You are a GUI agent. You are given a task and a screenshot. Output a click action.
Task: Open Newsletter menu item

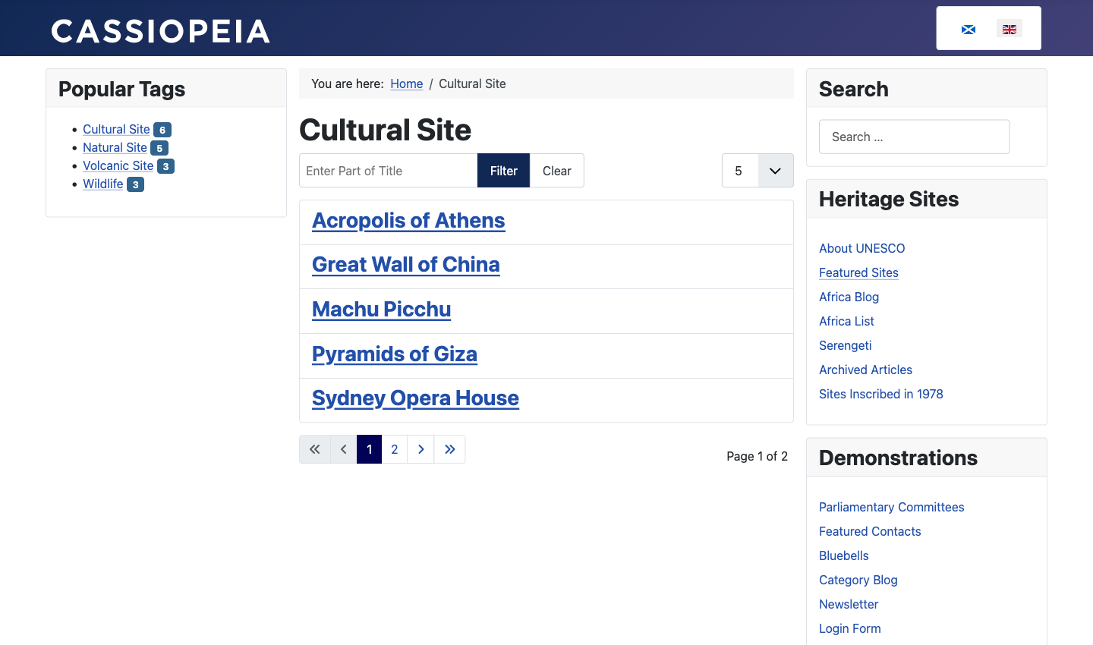pyautogui.click(x=849, y=604)
